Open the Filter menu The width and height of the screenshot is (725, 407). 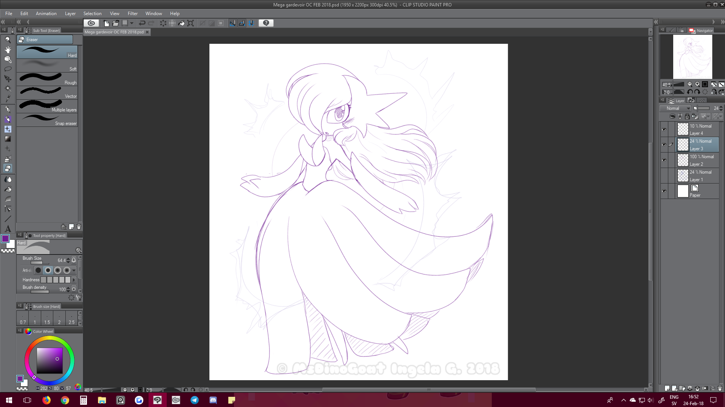coord(132,14)
